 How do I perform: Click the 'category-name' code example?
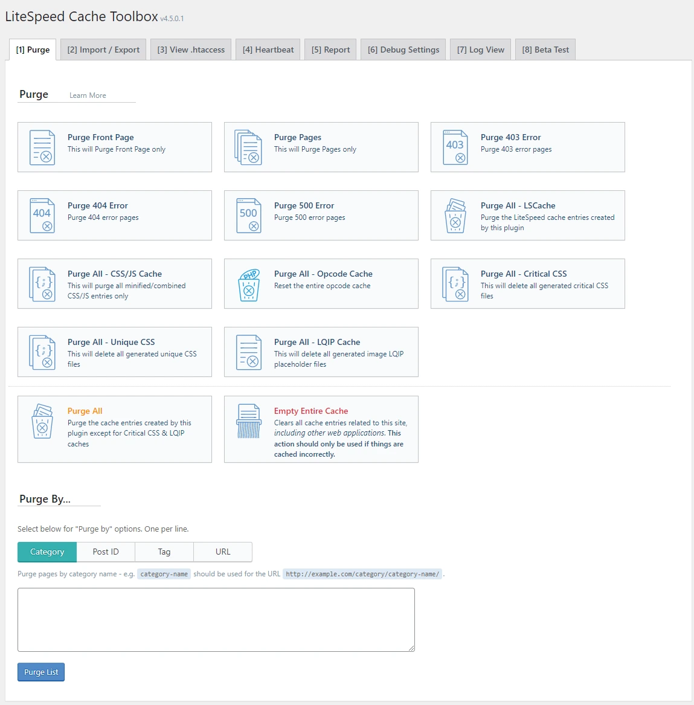(164, 574)
